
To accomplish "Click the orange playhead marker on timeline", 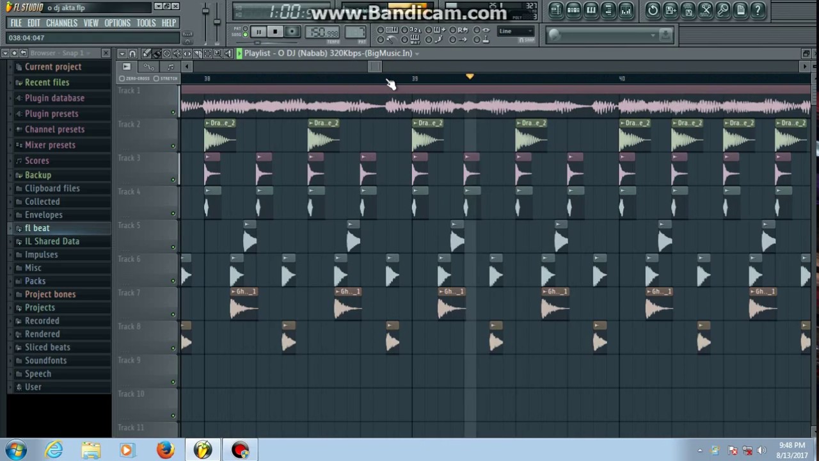I will (470, 77).
